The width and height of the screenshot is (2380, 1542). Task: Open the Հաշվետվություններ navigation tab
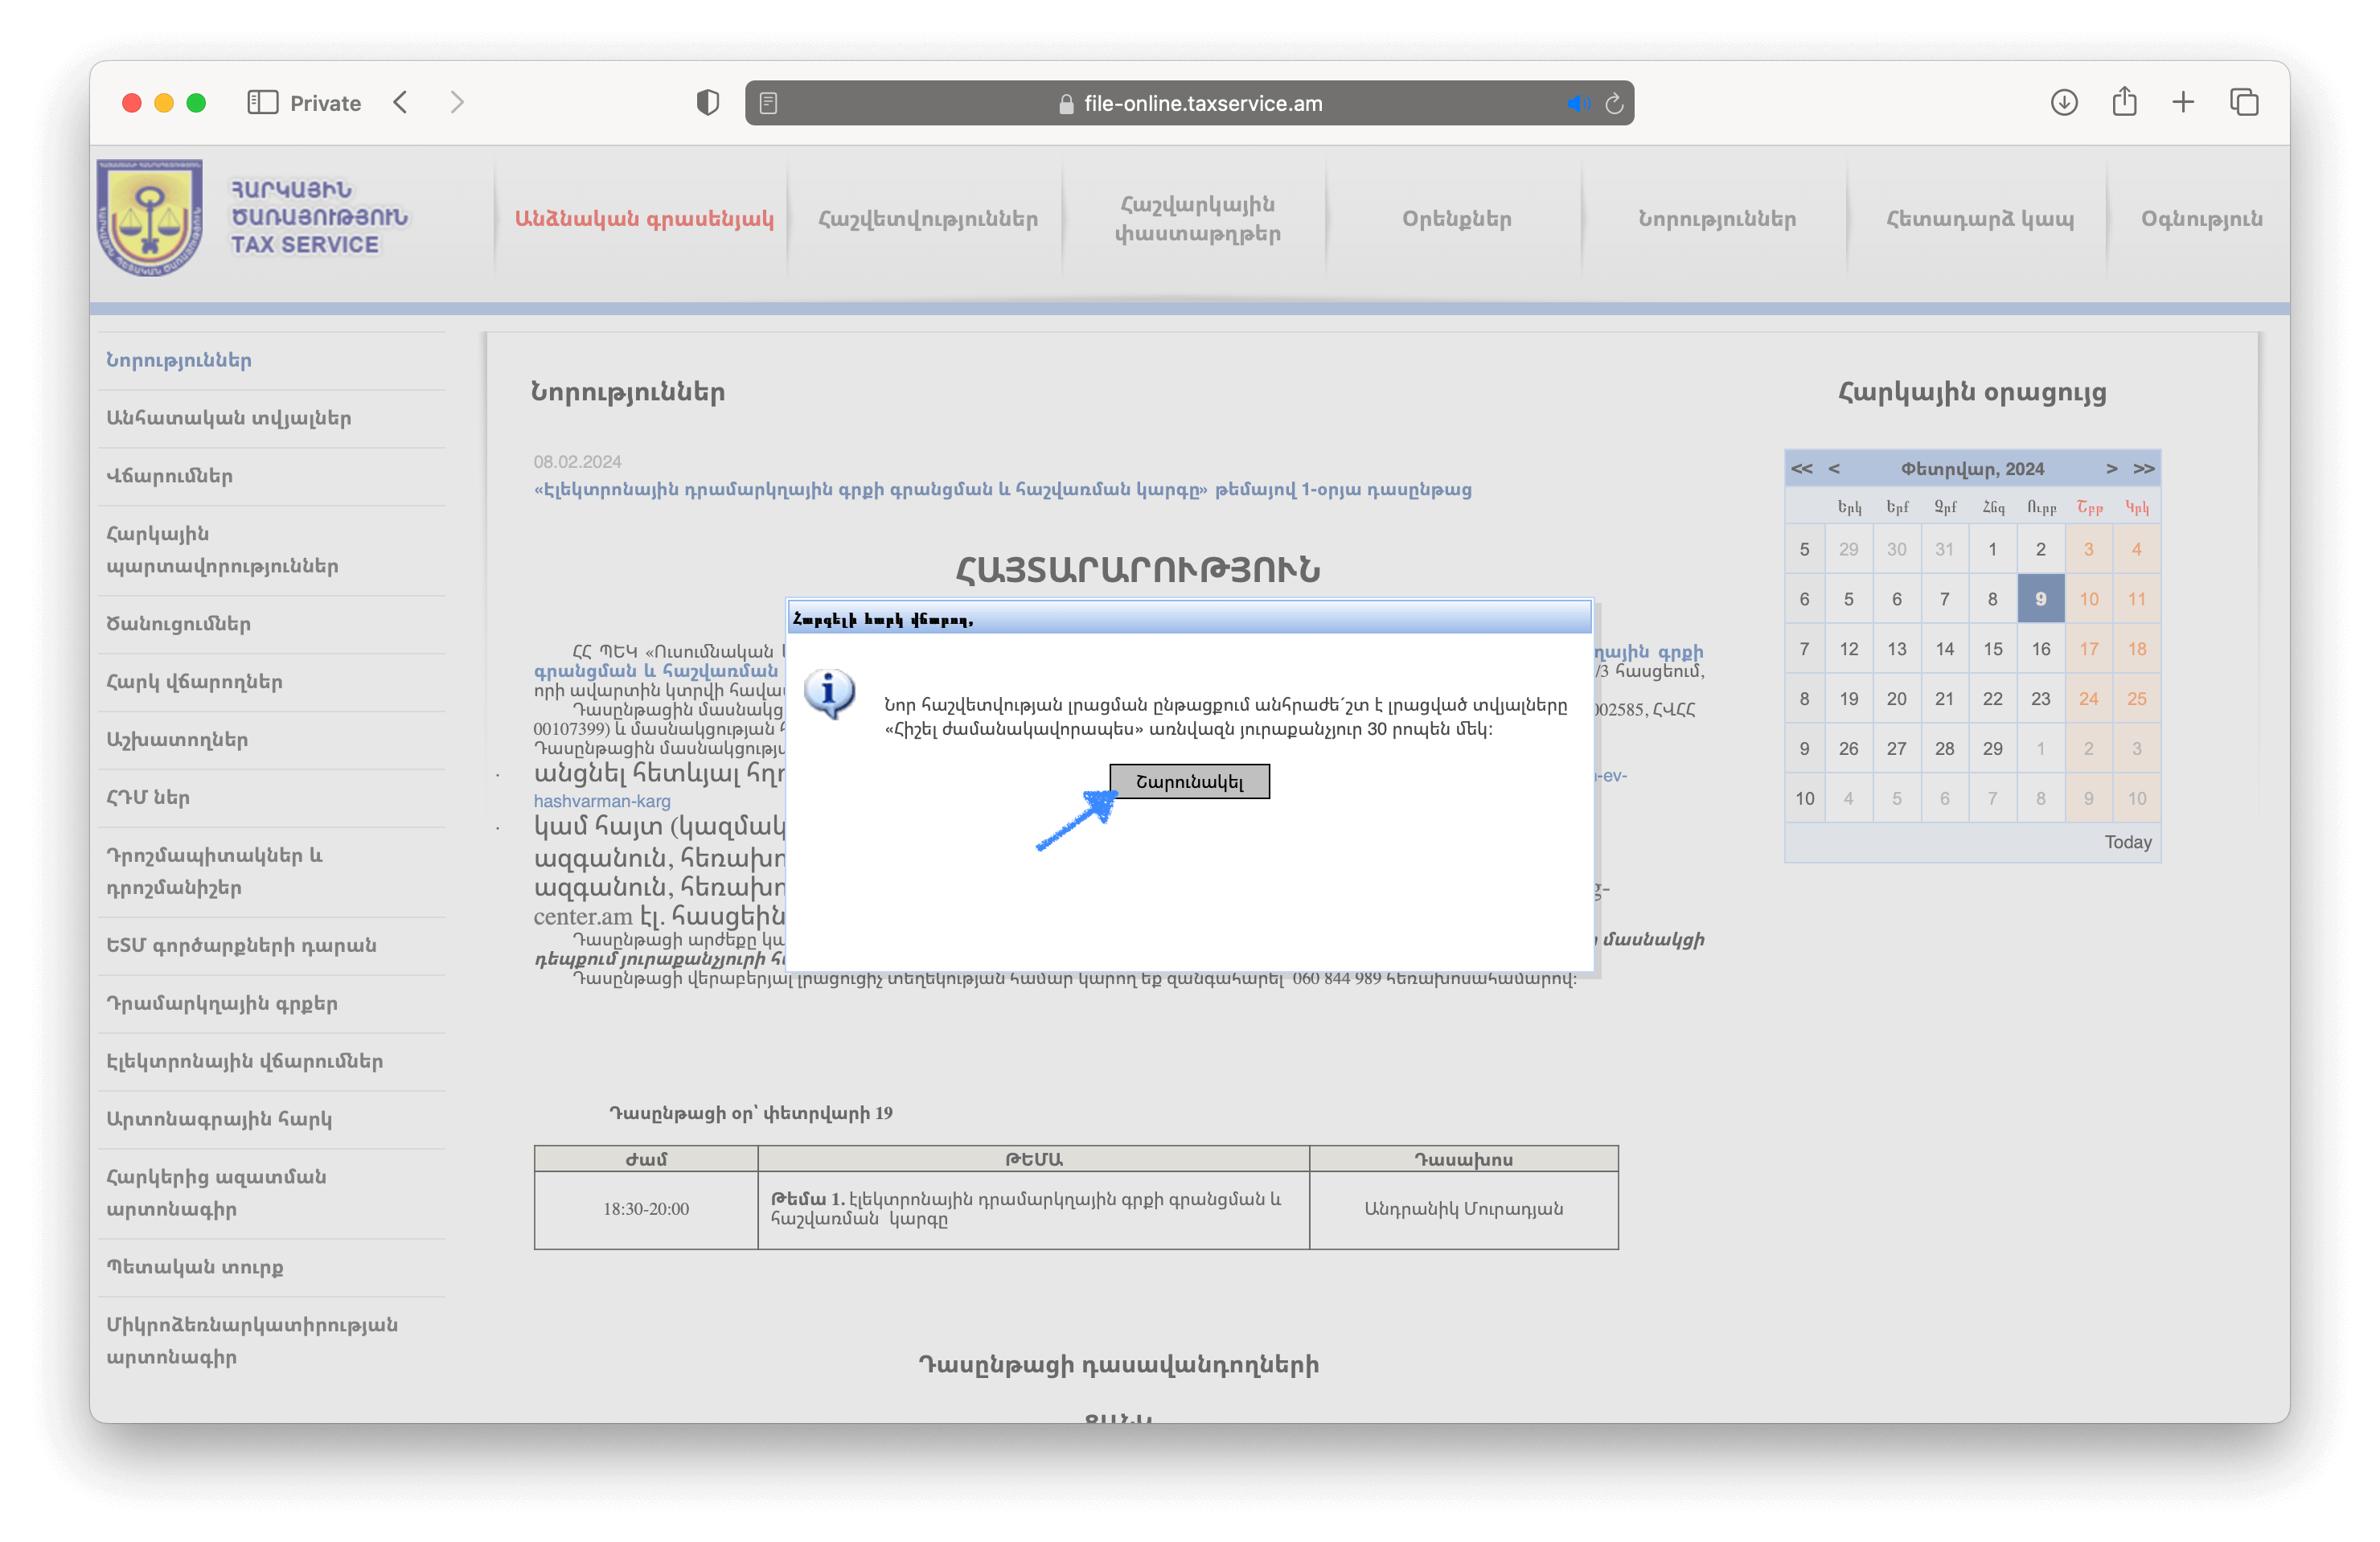tap(927, 219)
